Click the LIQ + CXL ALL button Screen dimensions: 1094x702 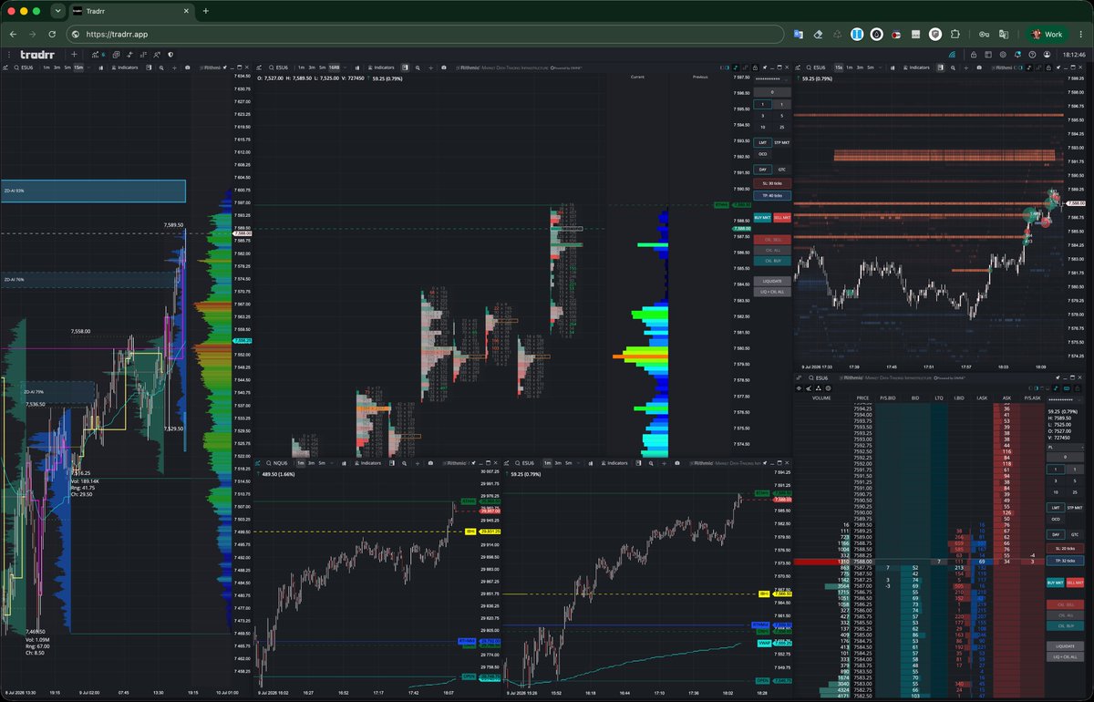(772, 292)
